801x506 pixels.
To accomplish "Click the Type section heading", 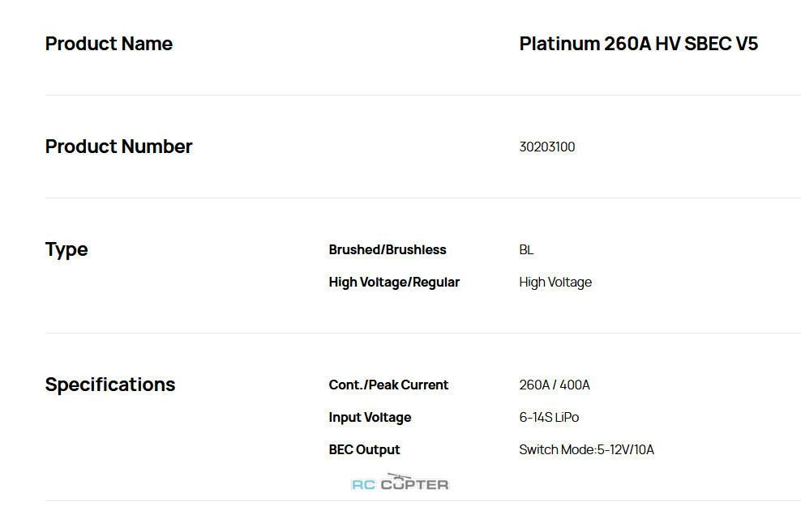I will (x=66, y=250).
